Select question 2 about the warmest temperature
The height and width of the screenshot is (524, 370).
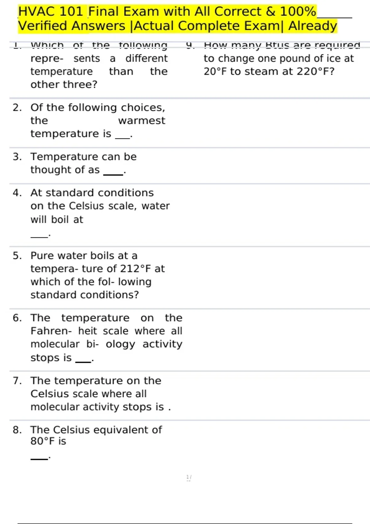[x=98, y=121]
